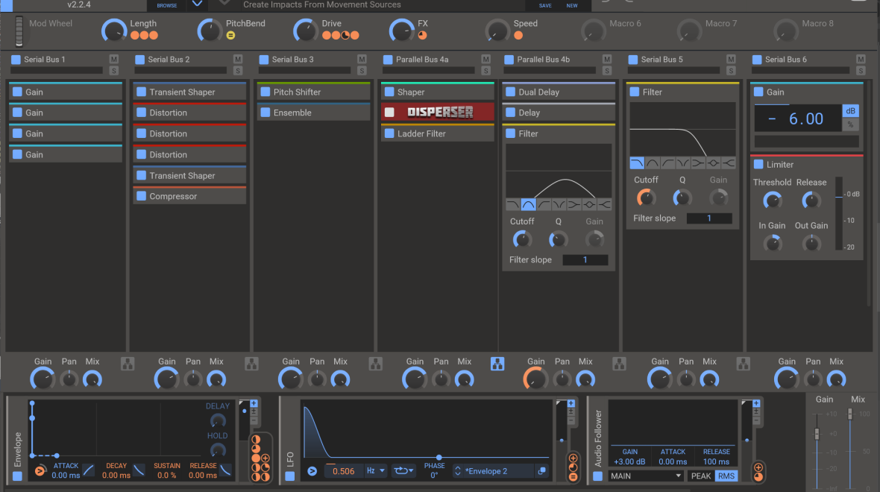The image size is (880, 492).
Task: Select high-pass shape in Parallel Bus 4b Filter
Action: click(x=543, y=205)
